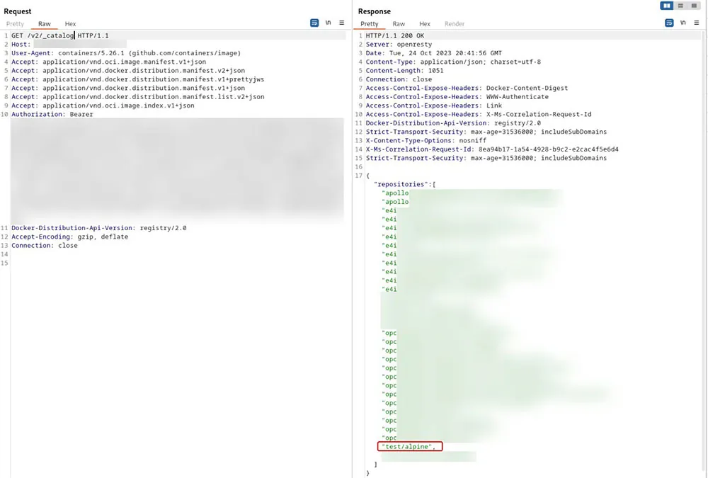Click empty line 15 in Request editor
This screenshot has height=478, width=708.
pos(176,263)
